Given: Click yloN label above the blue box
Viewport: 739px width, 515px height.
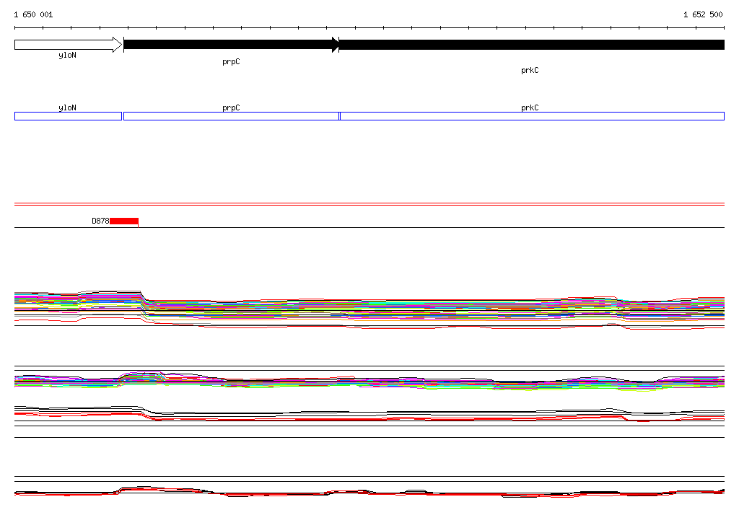Looking at the screenshot, I should coord(67,107).
